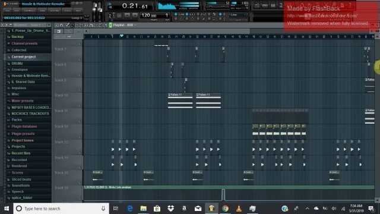This screenshot has height=214, width=380.
Task: Expand the Sliced beats folder
Action: 21,180
